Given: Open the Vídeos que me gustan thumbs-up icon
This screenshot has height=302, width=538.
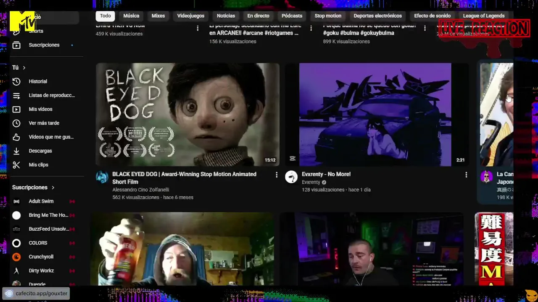Looking at the screenshot, I should [16, 137].
